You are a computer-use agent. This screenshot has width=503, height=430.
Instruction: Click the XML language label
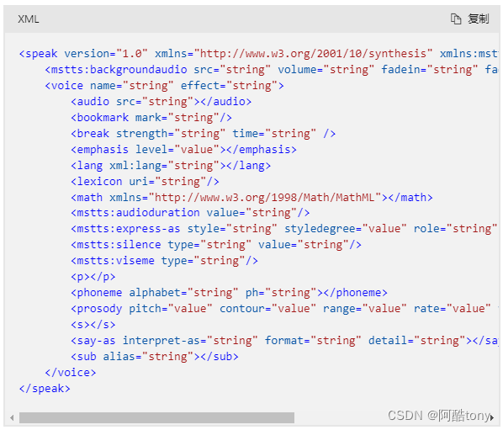(29, 19)
